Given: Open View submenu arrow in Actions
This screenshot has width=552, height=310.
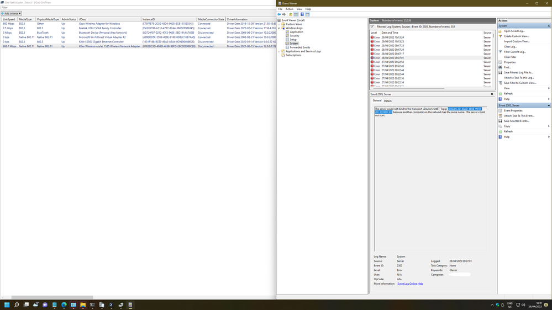Looking at the screenshot, I should [x=549, y=88].
